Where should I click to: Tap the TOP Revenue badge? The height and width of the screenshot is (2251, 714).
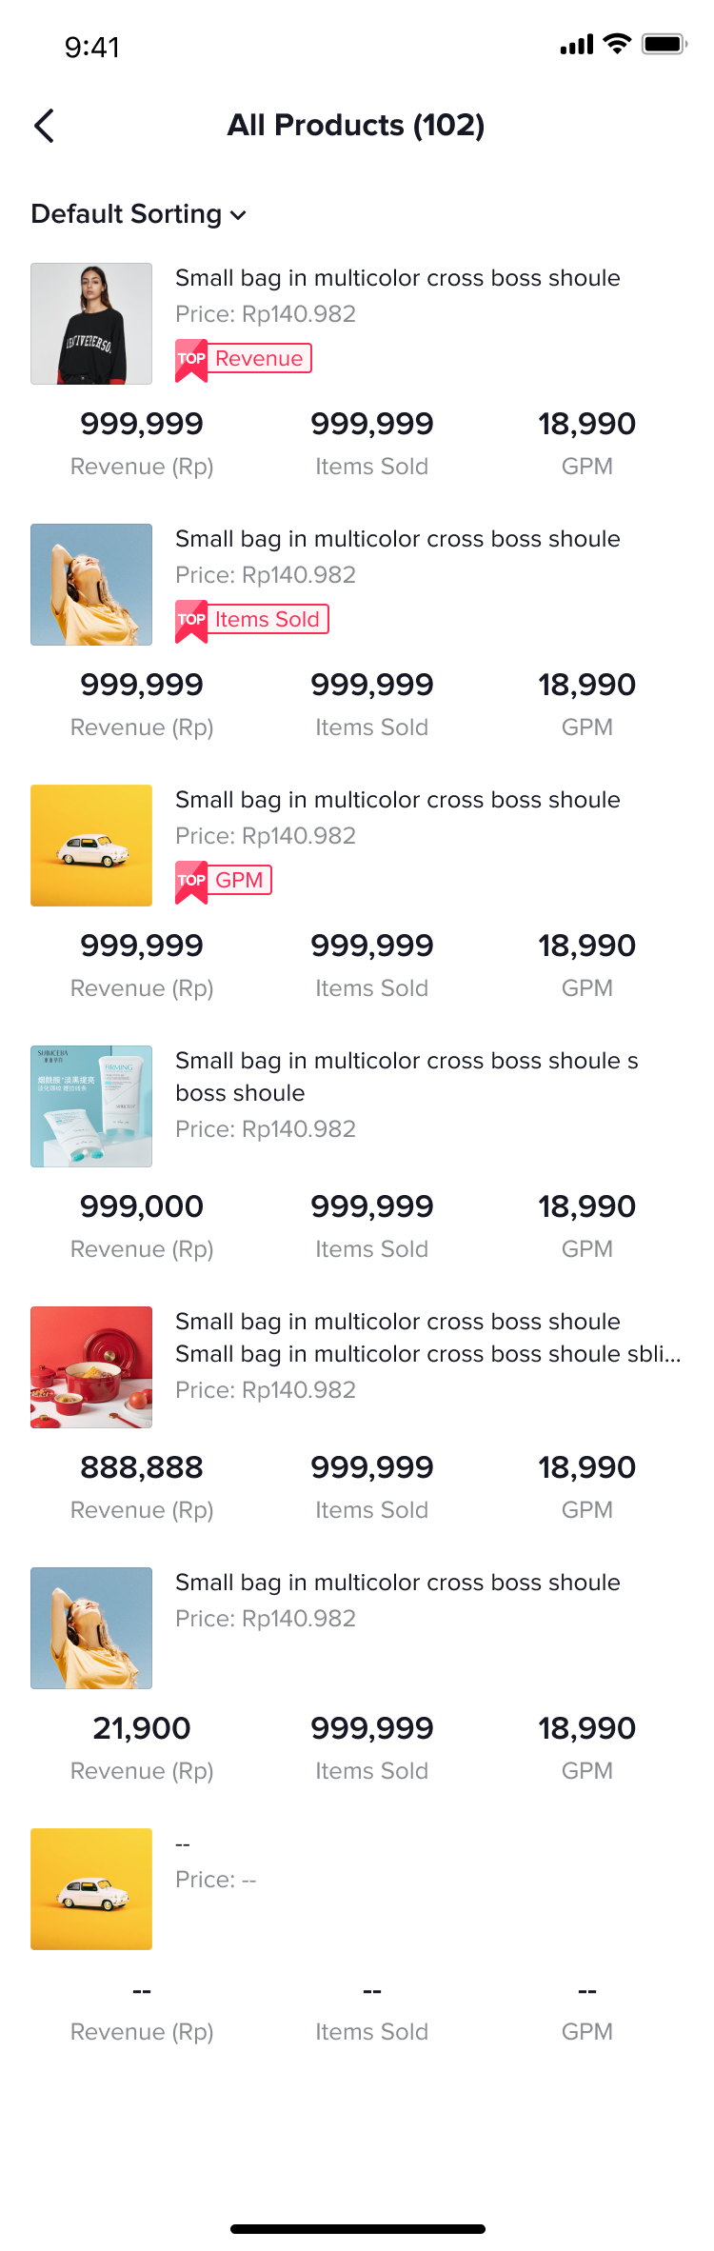(x=244, y=359)
